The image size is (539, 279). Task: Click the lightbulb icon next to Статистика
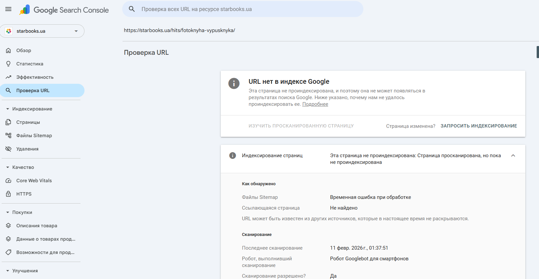click(8, 64)
